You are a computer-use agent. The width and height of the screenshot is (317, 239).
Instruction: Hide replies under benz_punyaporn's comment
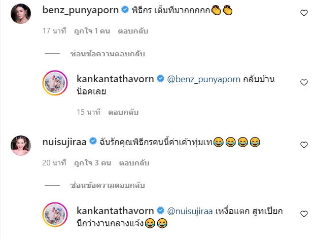click(x=108, y=54)
